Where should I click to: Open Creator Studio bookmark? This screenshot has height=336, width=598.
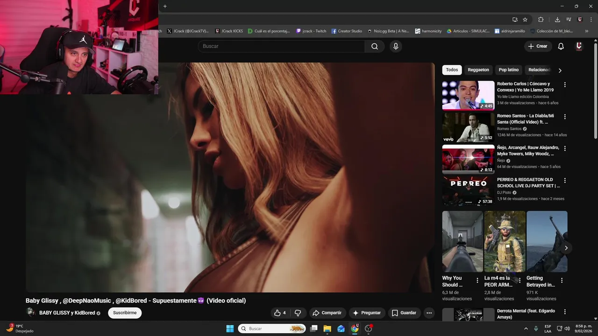347,31
